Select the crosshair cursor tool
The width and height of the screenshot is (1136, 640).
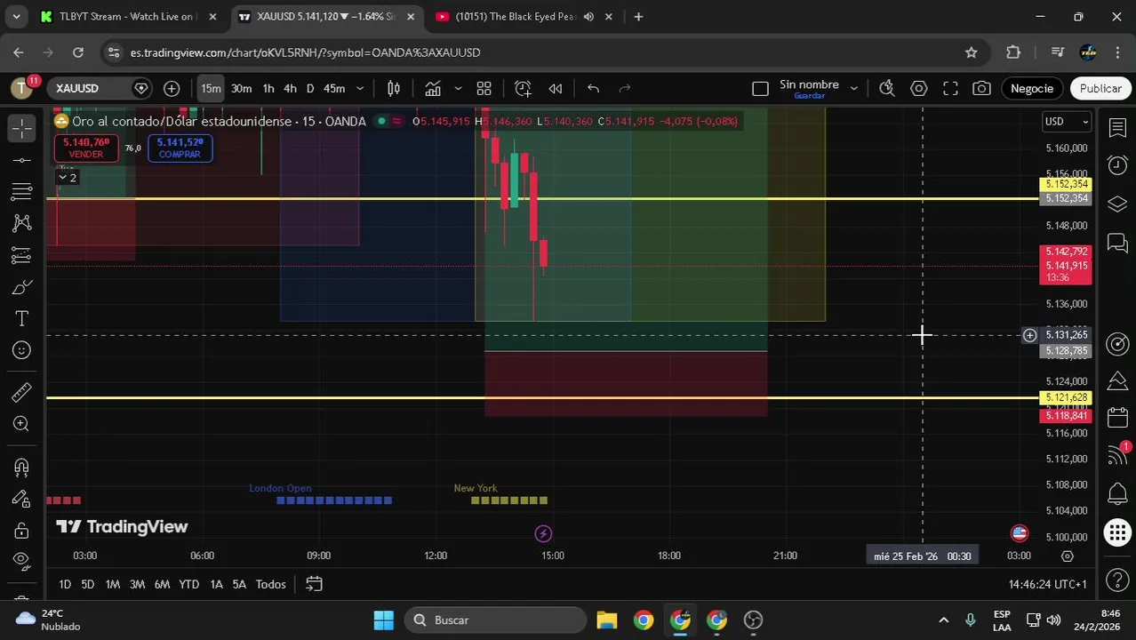tap(22, 128)
